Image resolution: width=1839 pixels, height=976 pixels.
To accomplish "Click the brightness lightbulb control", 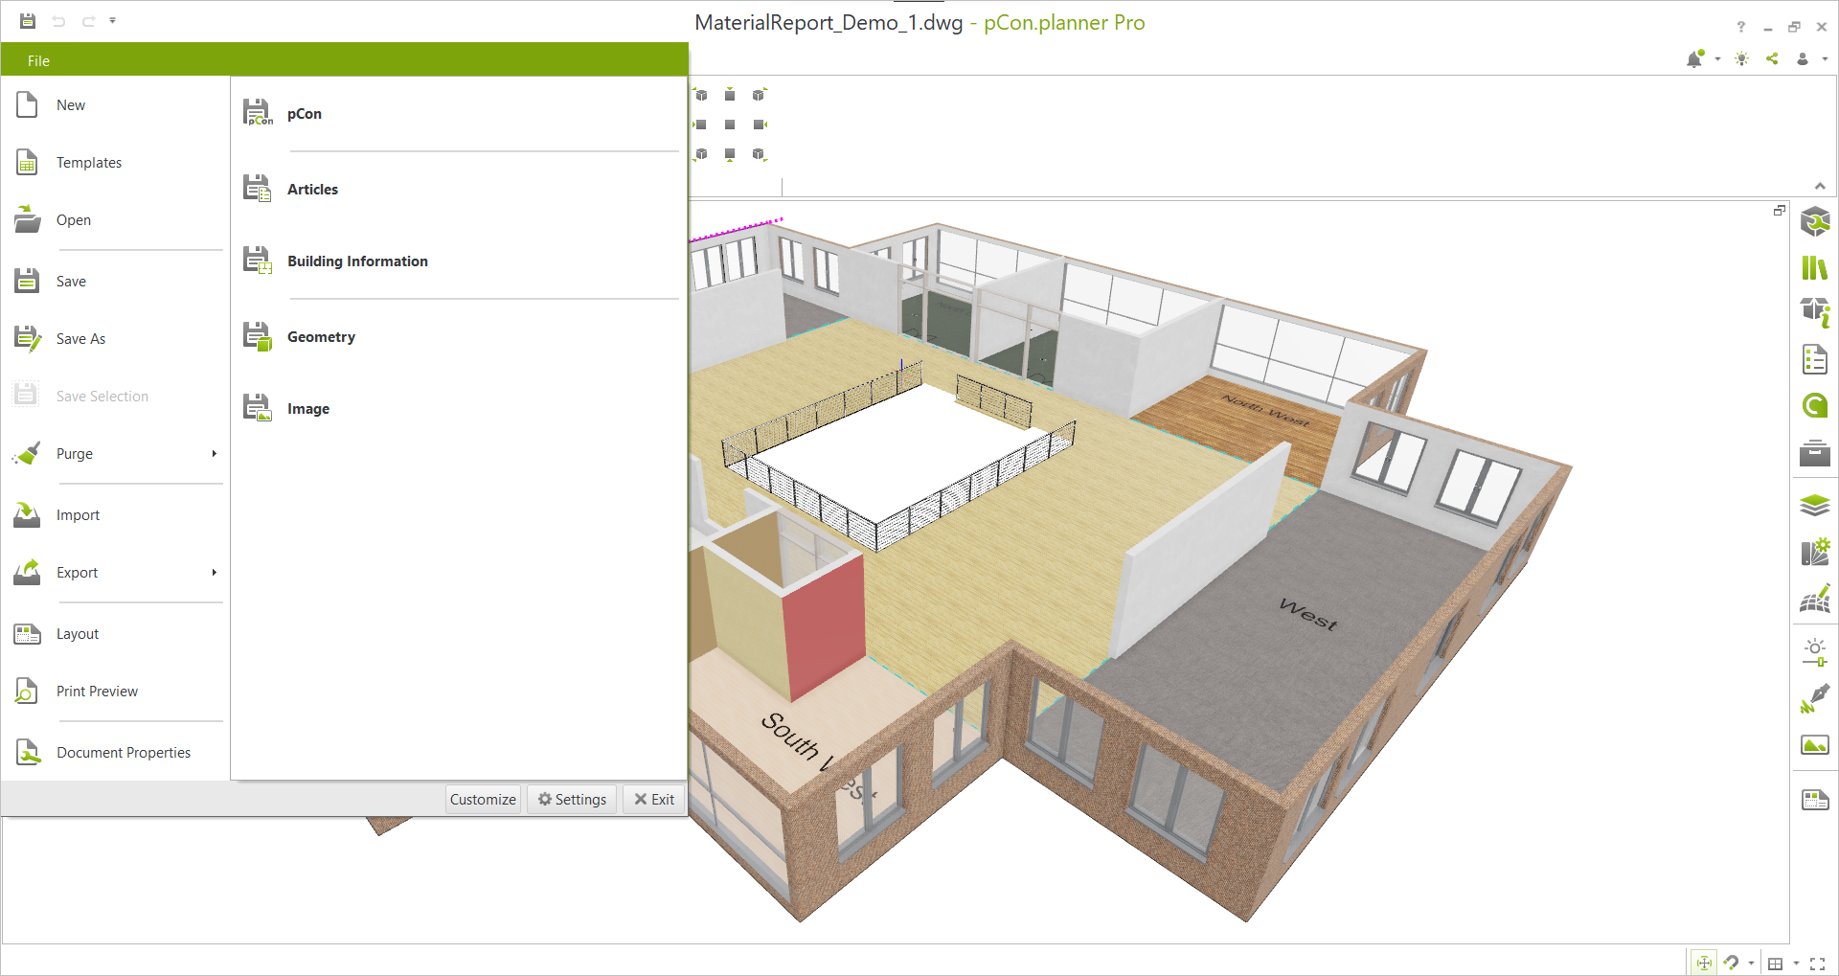I will [1741, 58].
